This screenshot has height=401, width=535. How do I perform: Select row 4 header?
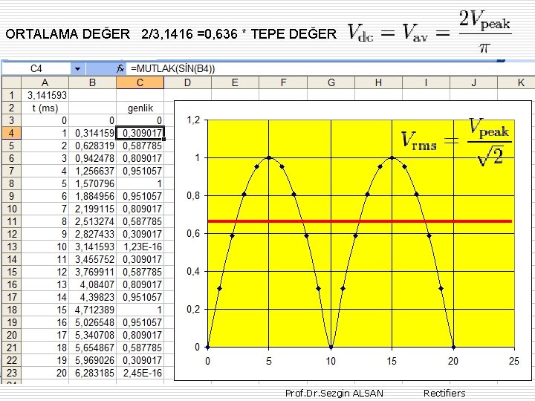[12, 133]
